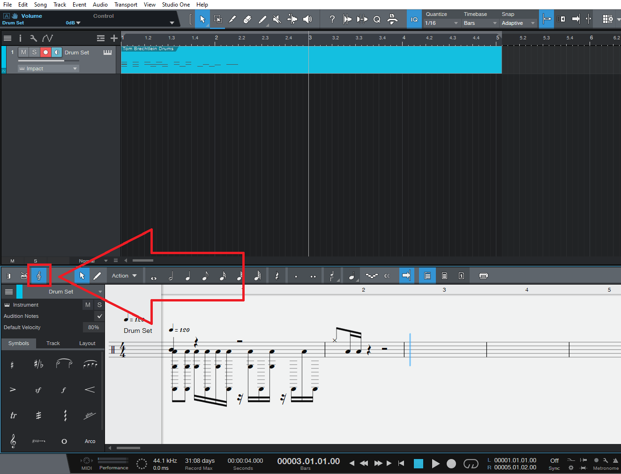Solo the Drum Set track
The width and height of the screenshot is (621, 474).
(x=34, y=52)
